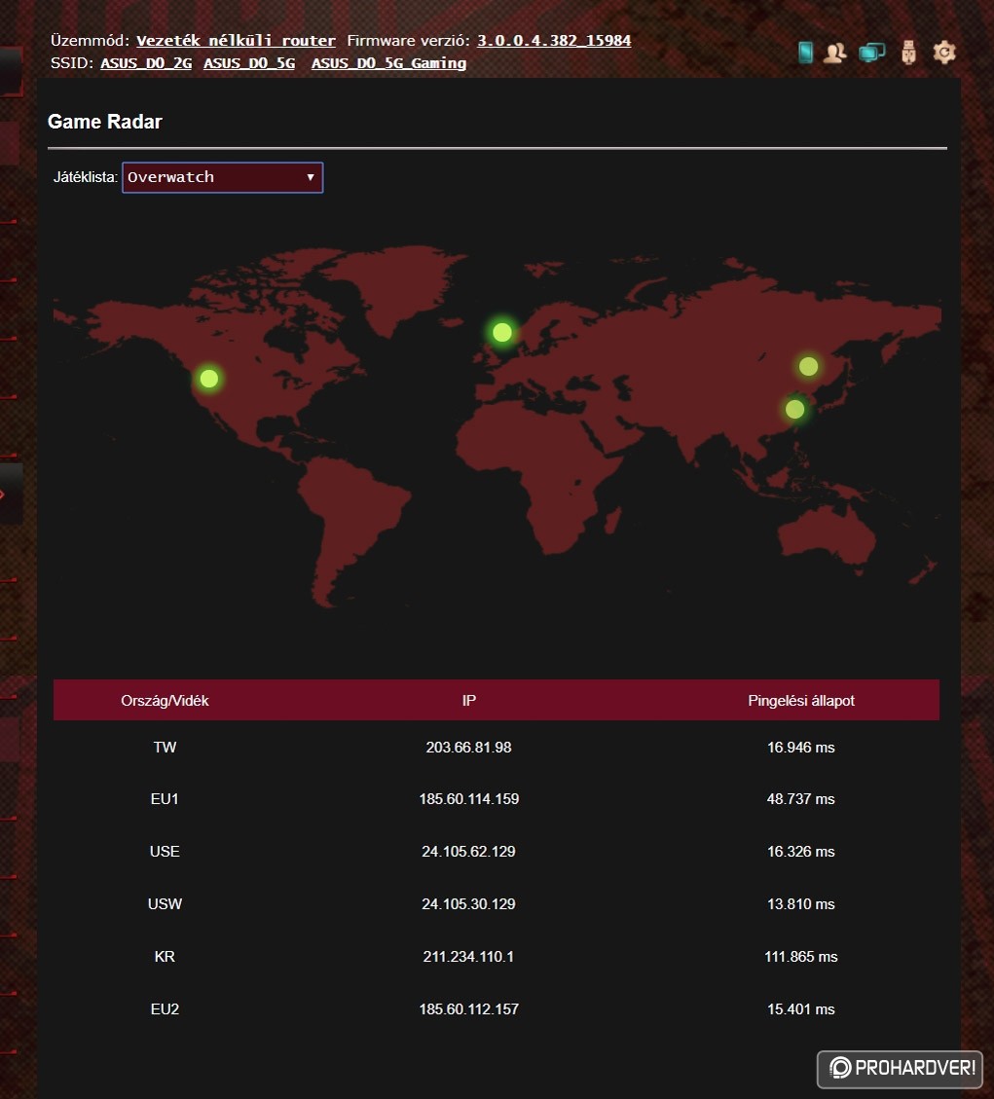Click the Ország/Vidék column header
This screenshot has width=994, height=1099.
165,700
